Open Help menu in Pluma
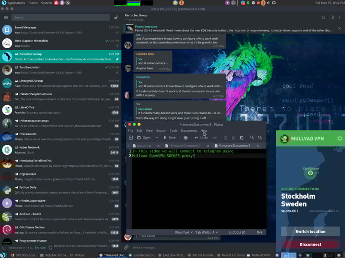345x258 pixels. [x=204, y=130]
